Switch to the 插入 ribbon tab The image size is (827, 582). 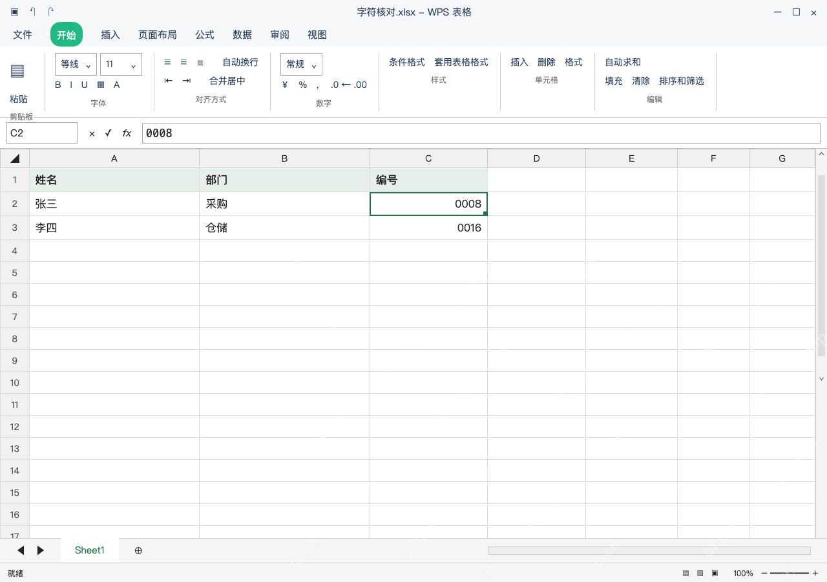point(110,35)
